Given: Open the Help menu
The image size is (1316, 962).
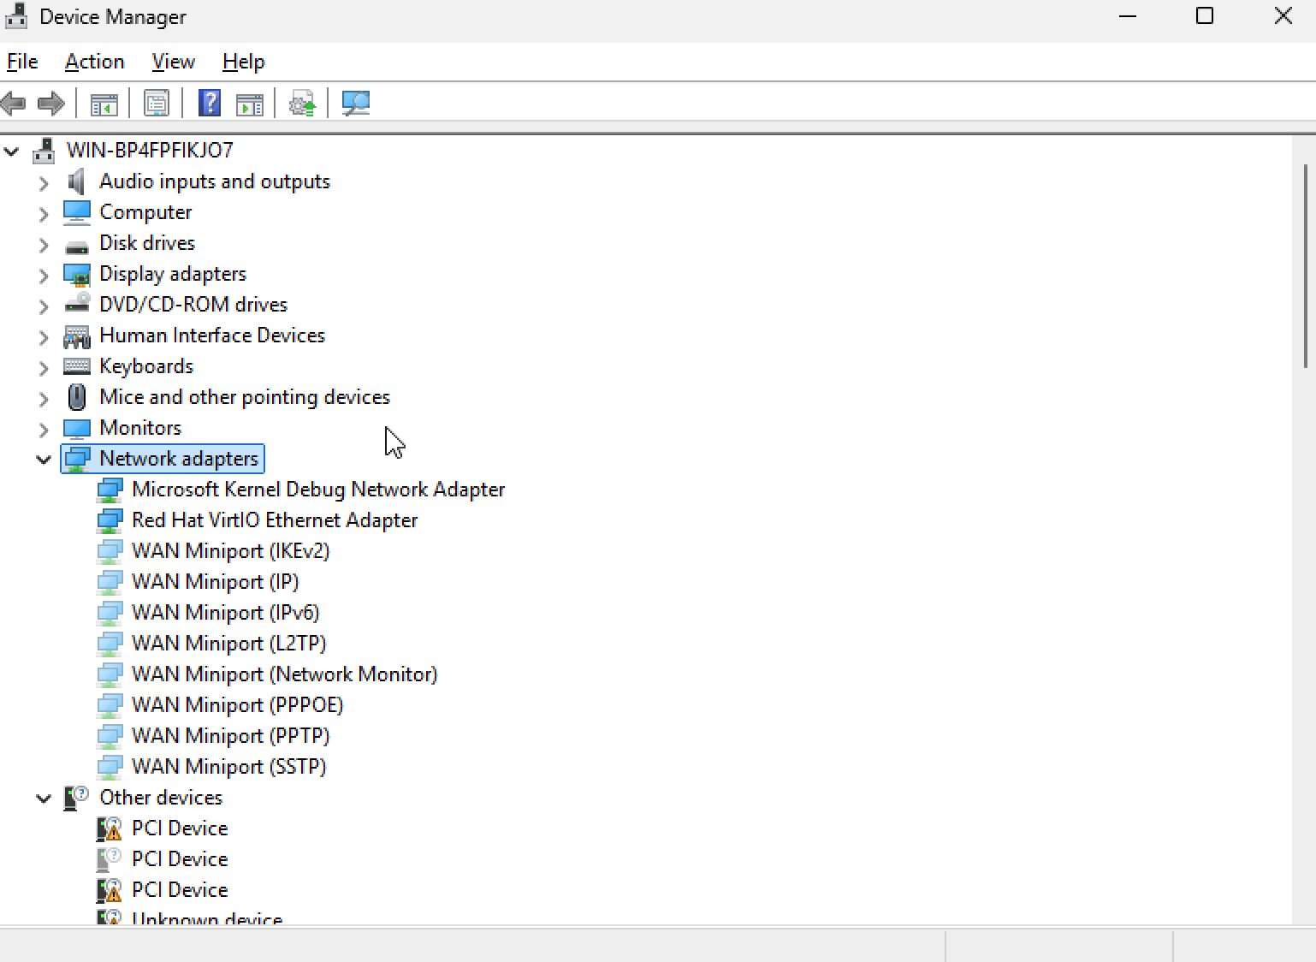Looking at the screenshot, I should pyautogui.click(x=244, y=62).
